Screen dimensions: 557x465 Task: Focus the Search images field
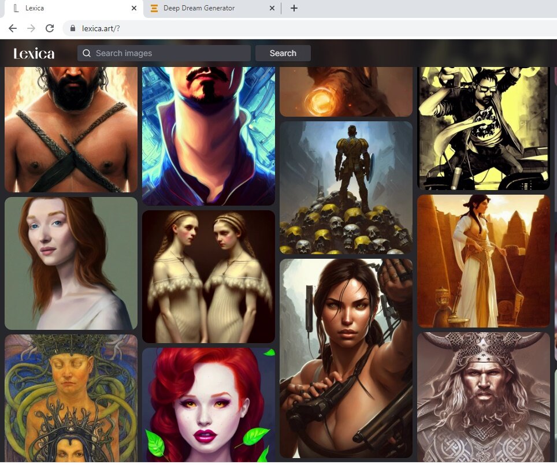(164, 53)
